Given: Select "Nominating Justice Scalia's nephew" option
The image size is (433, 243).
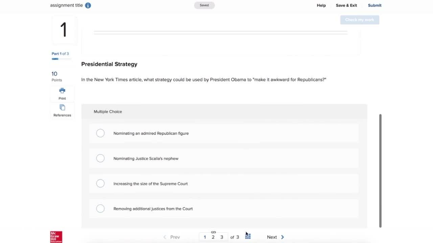Looking at the screenshot, I should [x=100, y=158].
